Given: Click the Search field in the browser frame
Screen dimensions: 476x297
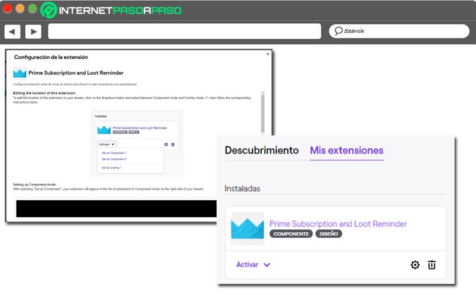Looking at the screenshot, I should coord(399,31).
